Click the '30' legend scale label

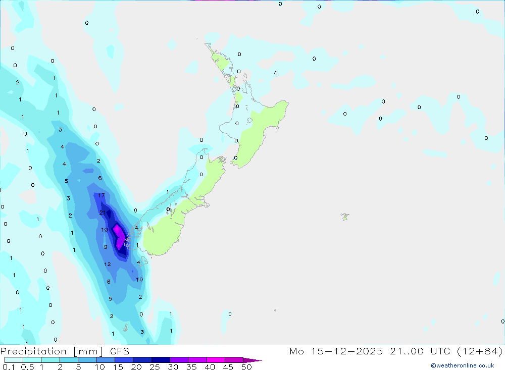point(173,367)
